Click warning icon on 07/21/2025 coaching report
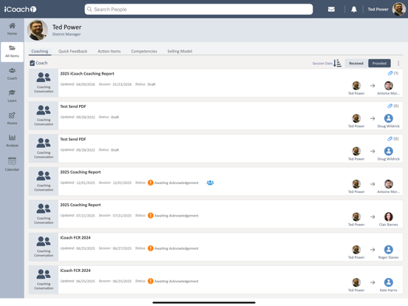This screenshot has height=306, width=408. 150,215
